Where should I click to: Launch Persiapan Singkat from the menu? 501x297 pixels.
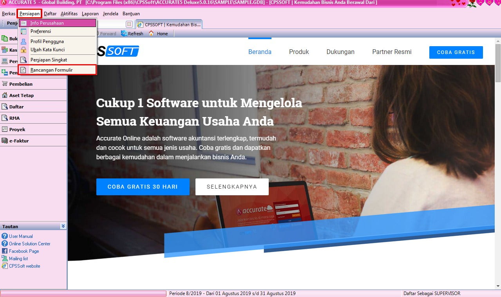tap(57, 60)
